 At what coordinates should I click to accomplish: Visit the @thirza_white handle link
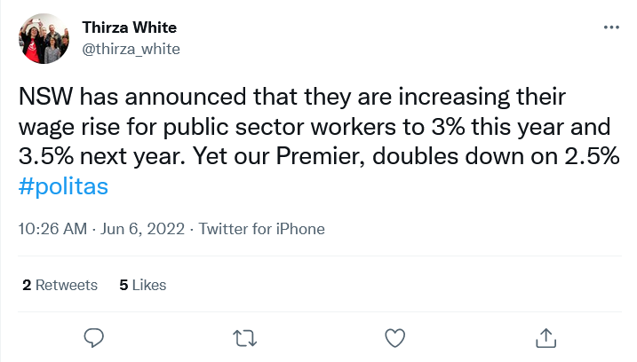click(x=131, y=49)
